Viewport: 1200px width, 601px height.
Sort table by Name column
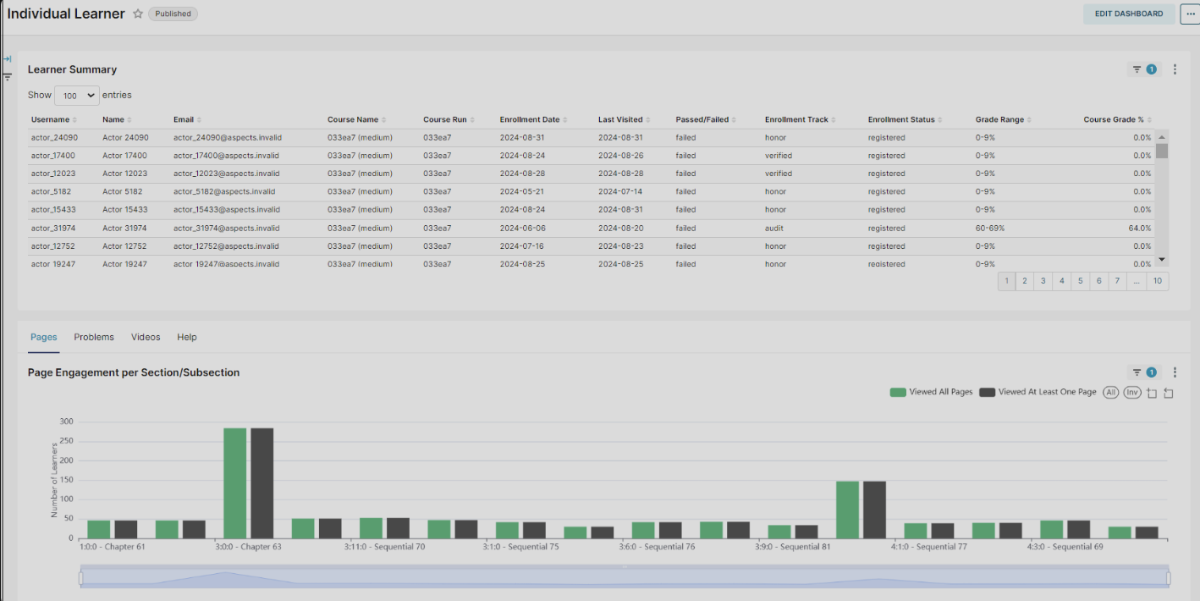click(117, 119)
